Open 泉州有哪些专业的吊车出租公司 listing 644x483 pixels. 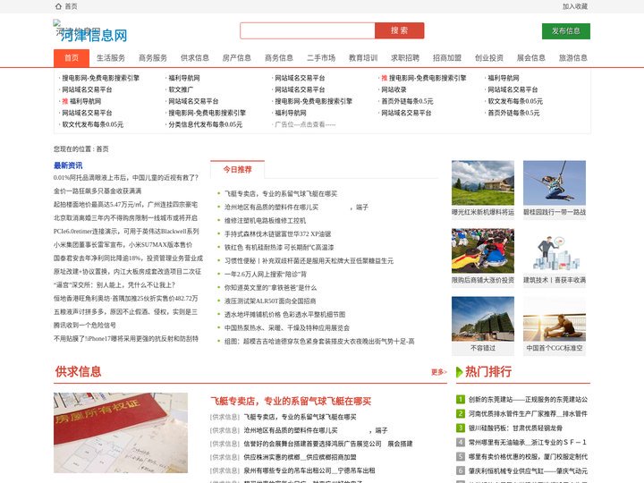pos(309,470)
